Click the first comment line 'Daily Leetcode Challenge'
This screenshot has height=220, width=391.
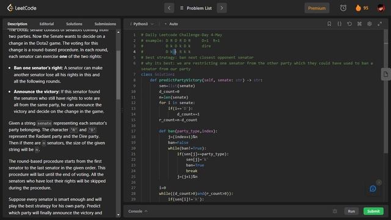click(181, 35)
